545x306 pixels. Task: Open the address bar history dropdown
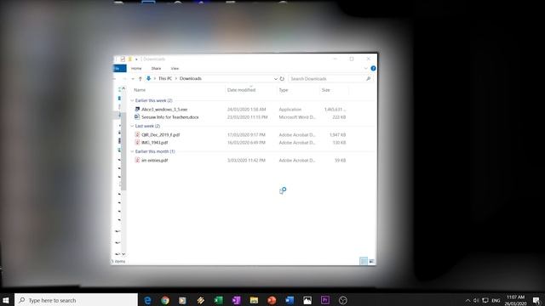click(276, 79)
